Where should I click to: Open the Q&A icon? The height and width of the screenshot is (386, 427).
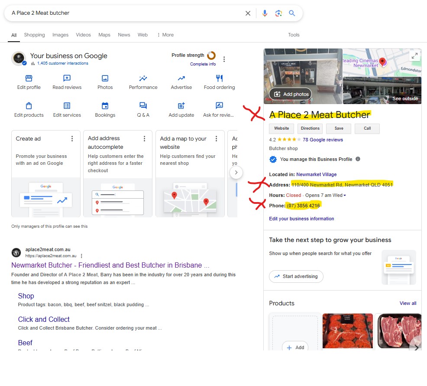point(143,106)
